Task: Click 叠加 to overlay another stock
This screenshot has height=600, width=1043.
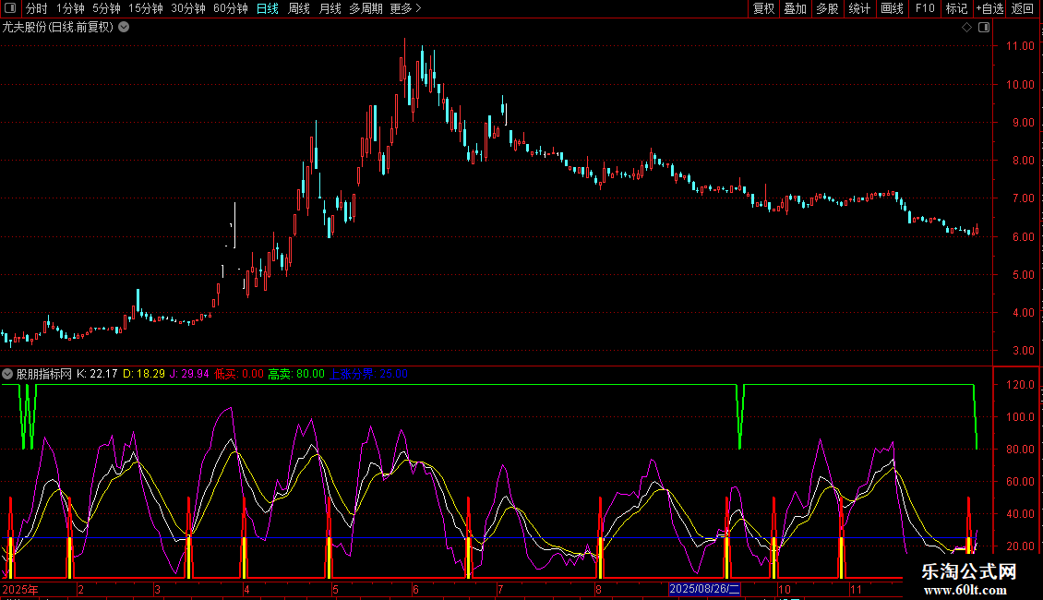Action: [795, 9]
